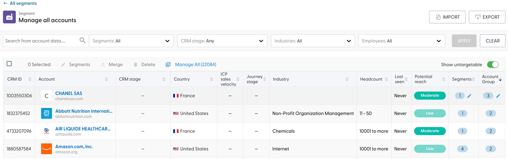
Task: Click the CHANEL SAS logo thumbnail
Action: coord(47,96)
